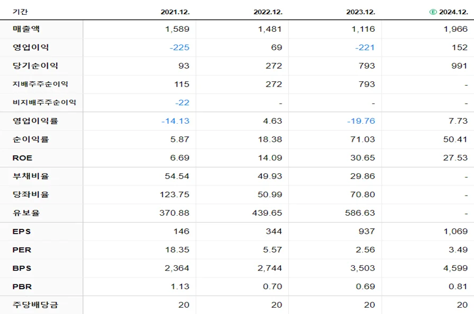Click the 영업이익률 value 7.73
The image size is (474, 314).
coord(458,121)
